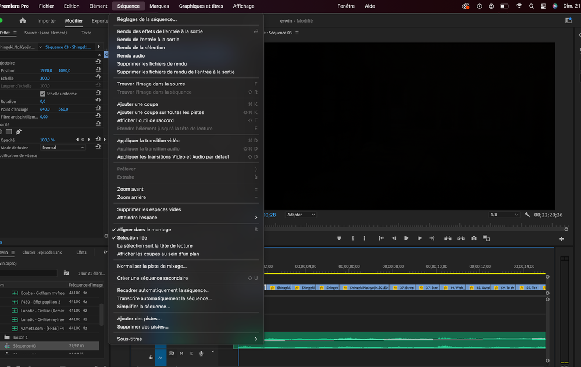
Task: Click the Opacité value 100,0 %
Action: tap(47, 140)
